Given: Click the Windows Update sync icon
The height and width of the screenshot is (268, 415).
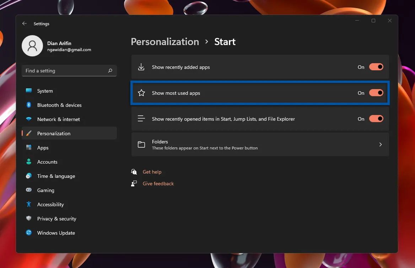Looking at the screenshot, I should [x=29, y=233].
